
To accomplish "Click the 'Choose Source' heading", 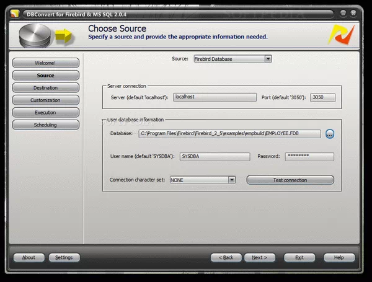I will pos(117,29).
